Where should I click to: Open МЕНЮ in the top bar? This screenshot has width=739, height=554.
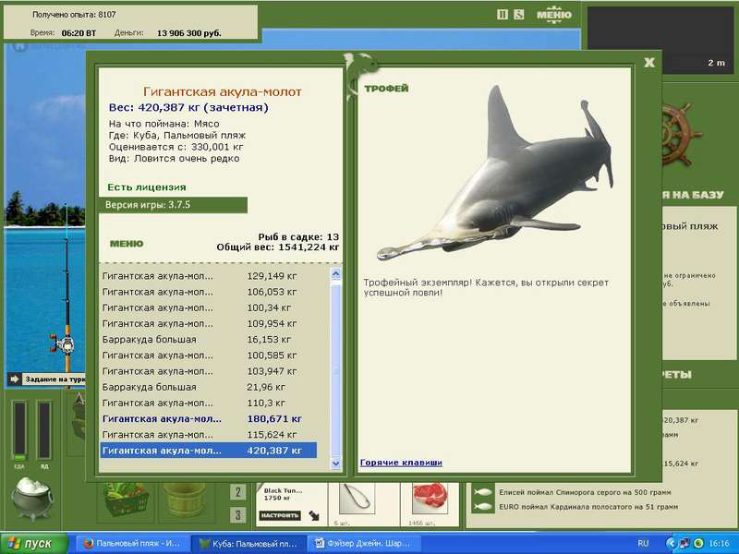(553, 15)
